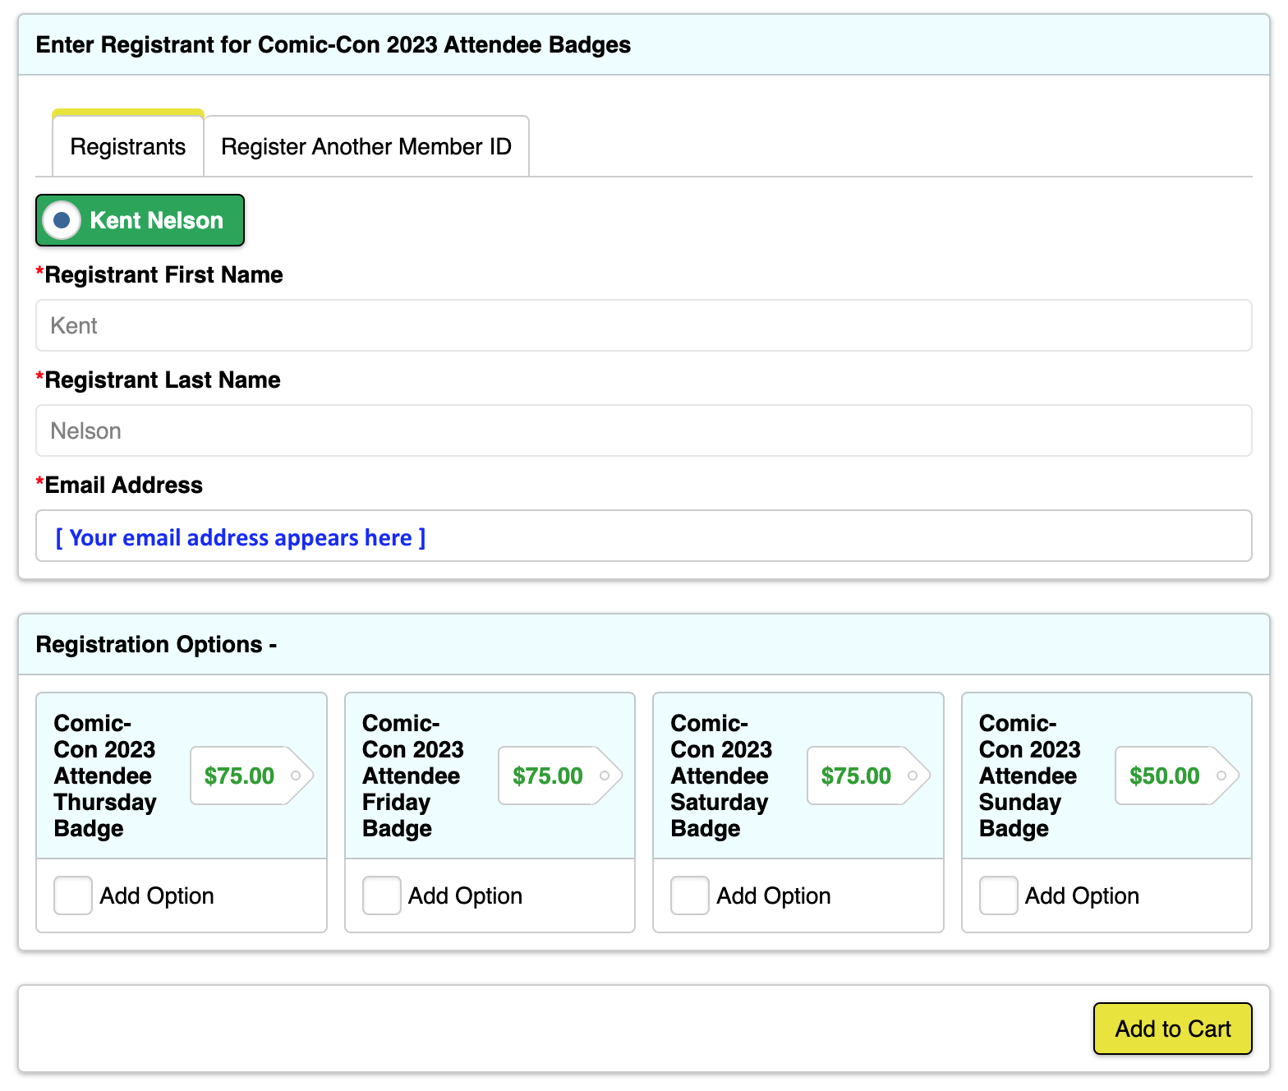Click the Thursday Badge $75.00 price tag
The width and height of the screenshot is (1288, 1091).
click(251, 776)
